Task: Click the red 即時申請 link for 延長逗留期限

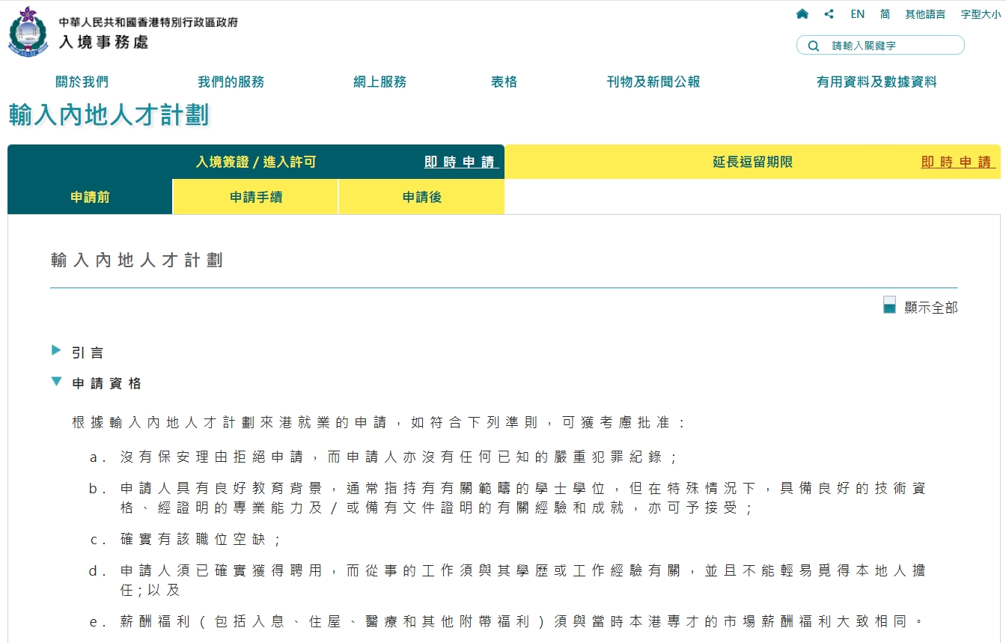Action: [x=959, y=162]
